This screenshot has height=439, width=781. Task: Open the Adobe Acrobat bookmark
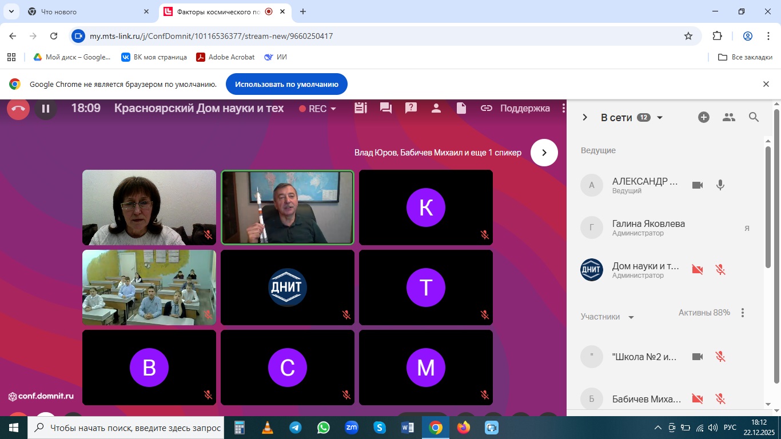[x=225, y=57]
